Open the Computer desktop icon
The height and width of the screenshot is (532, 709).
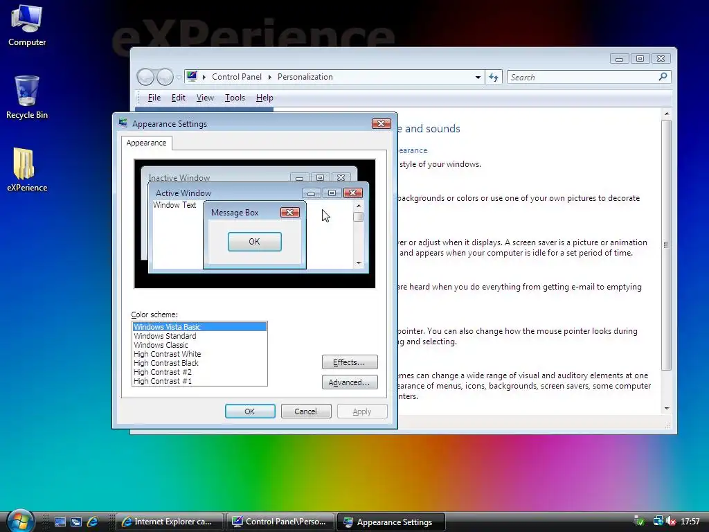click(x=27, y=26)
